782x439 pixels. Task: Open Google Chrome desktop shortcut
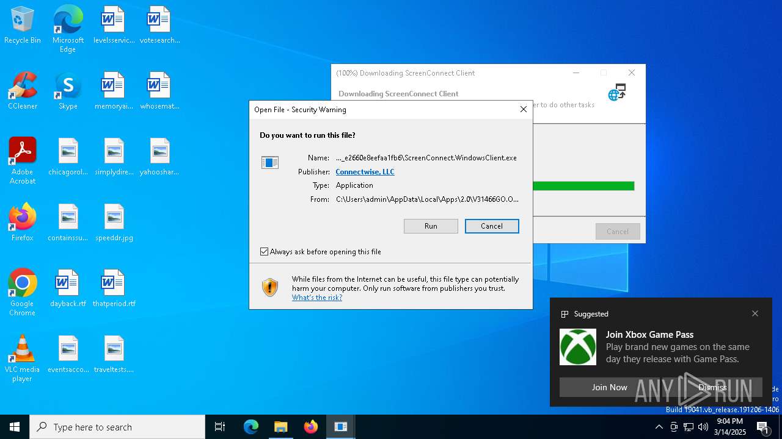point(23,293)
